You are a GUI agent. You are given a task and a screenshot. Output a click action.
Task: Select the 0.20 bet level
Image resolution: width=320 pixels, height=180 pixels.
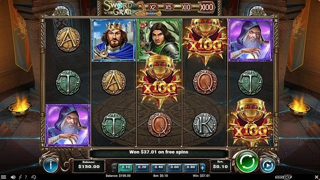[142, 168]
